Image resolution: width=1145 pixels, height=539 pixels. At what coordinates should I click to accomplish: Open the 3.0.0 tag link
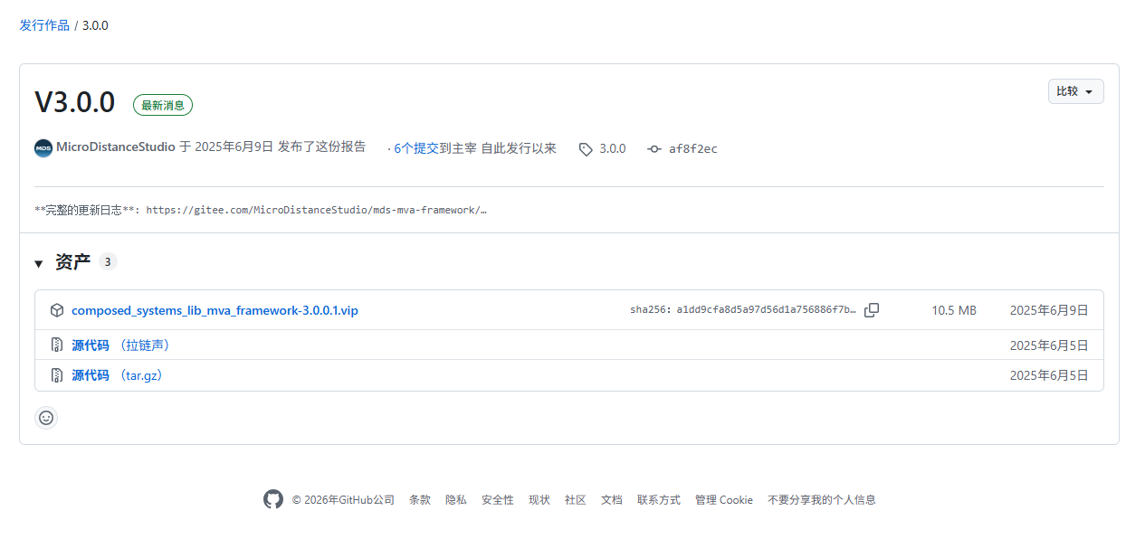[x=613, y=148]
